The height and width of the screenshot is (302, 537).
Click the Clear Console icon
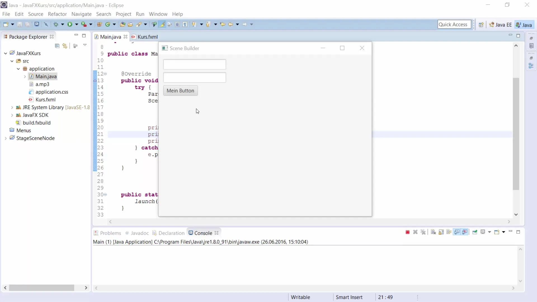click(433, 232)
